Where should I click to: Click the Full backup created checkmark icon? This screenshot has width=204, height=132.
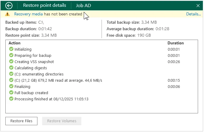pyautogui.click(x=11, y=93)
